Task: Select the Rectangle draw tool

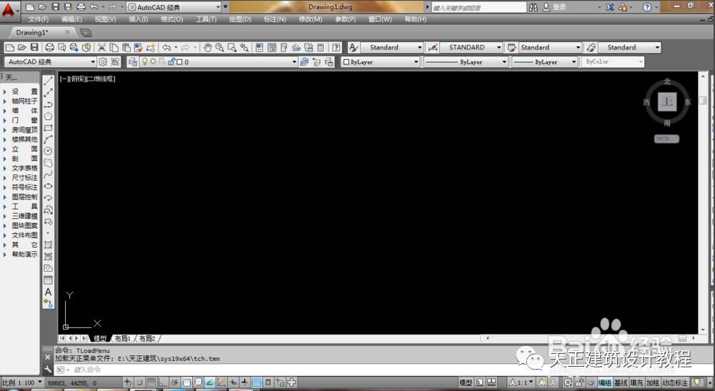Action: click(x=49, y=128)
